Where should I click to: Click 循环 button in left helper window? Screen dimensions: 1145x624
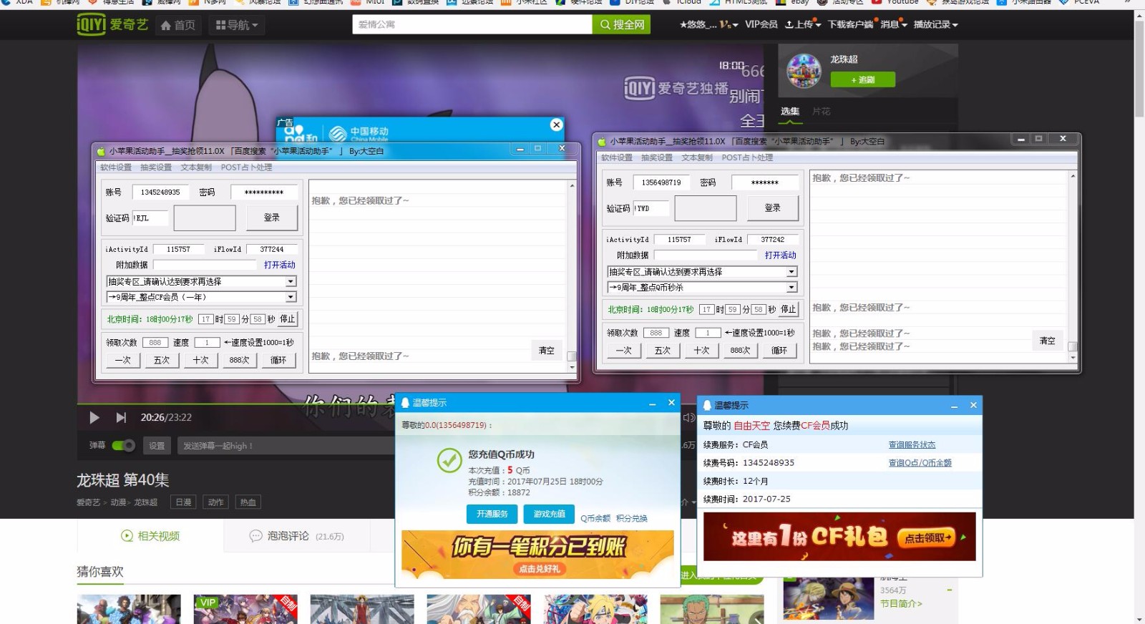point(278,360)
